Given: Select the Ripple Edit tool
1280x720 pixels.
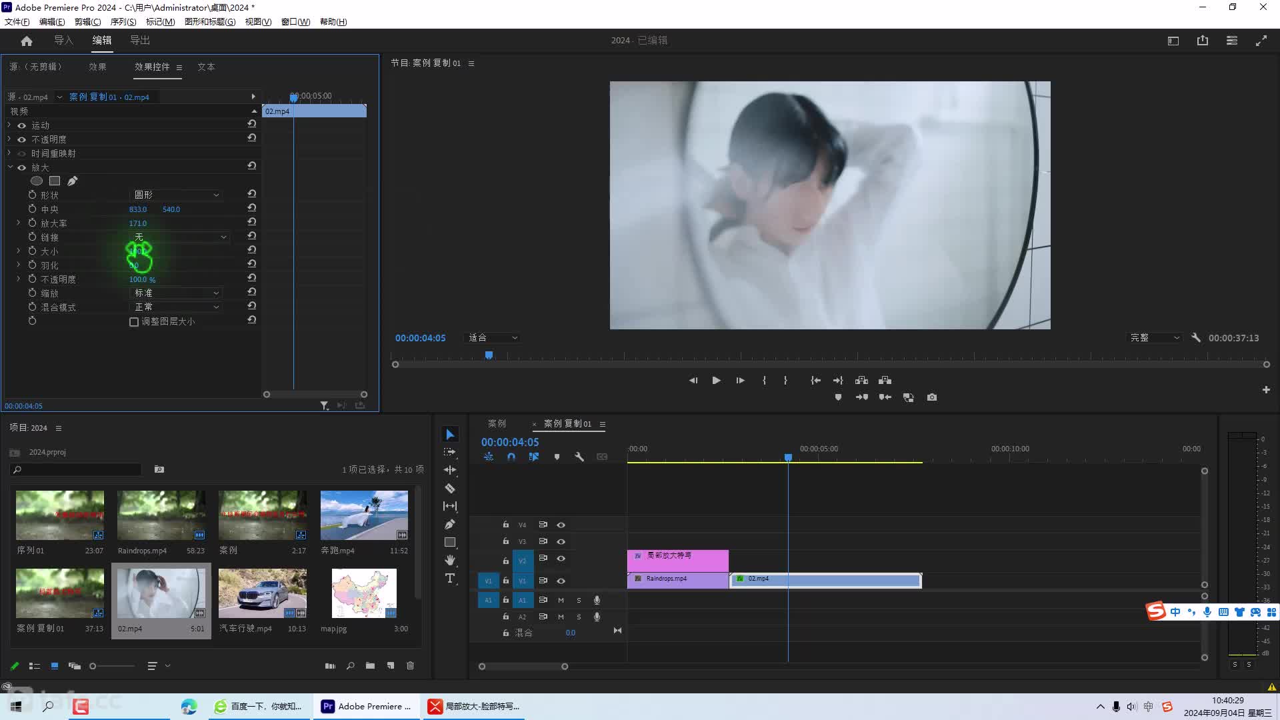Looking at the screenshot, I should point(450,470).
